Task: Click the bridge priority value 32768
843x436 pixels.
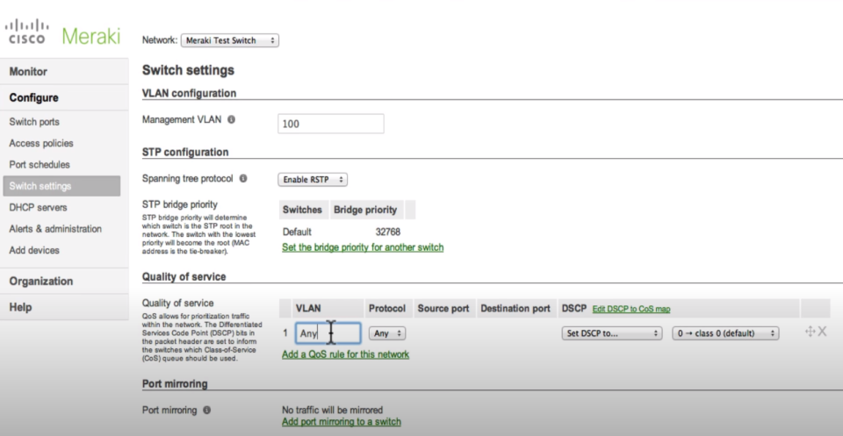Action: point(387,232)
